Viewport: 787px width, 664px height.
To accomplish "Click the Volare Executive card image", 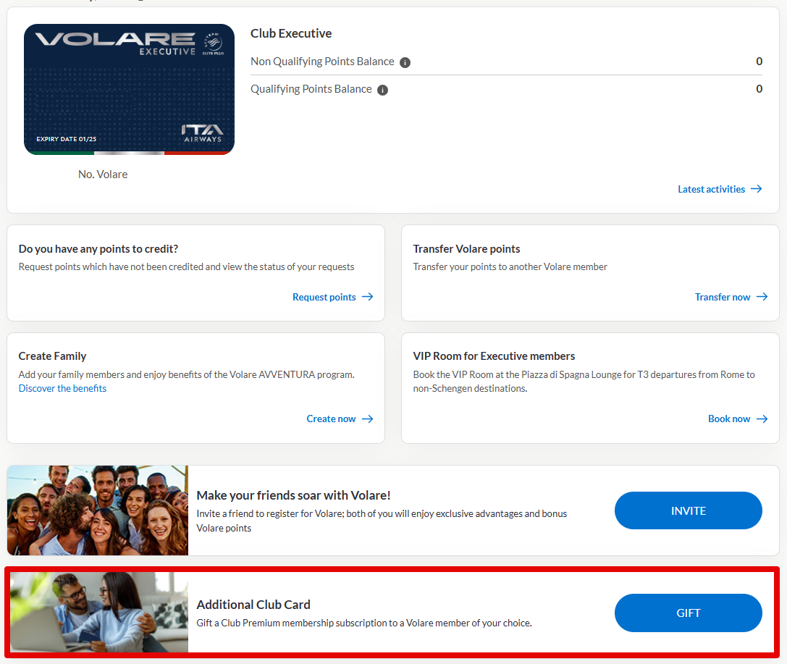I will coord(129,89).
